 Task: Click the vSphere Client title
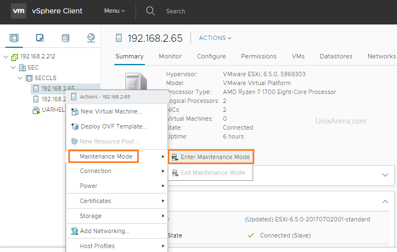[x=57, y=11]
